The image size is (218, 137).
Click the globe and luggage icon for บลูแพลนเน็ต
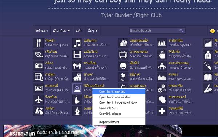tap(123, 43)
